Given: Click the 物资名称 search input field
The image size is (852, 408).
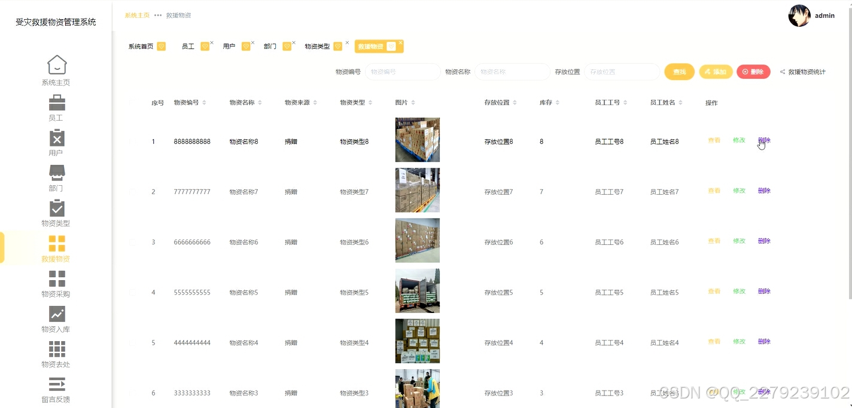Looking at the screenshot, I should [512, 71].
